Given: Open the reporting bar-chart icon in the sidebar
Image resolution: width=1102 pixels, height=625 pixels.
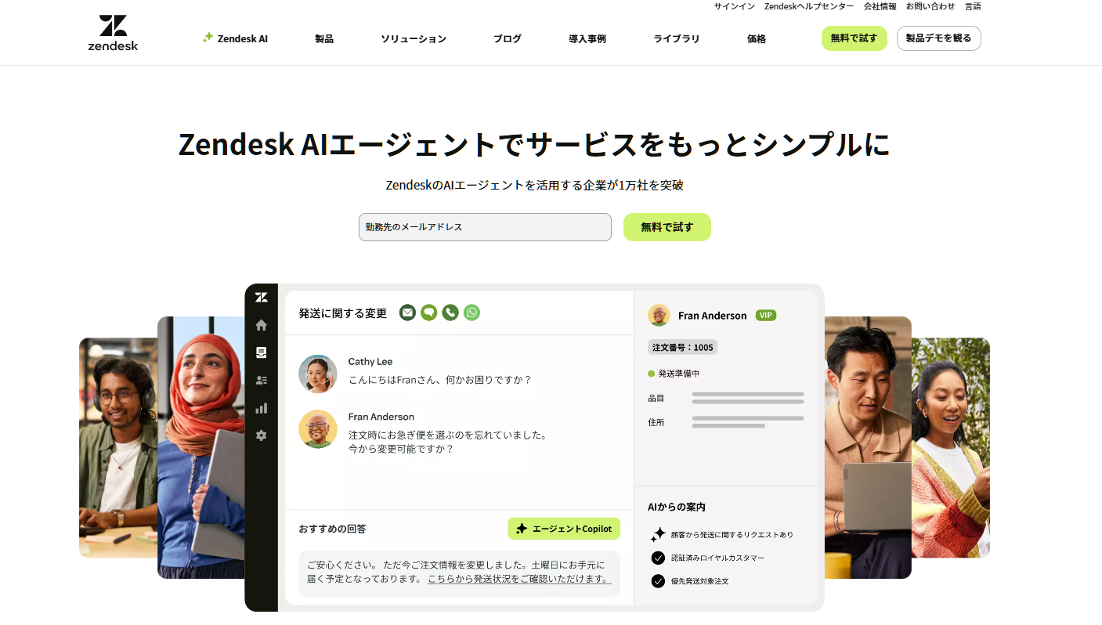Looking at the screenshot, I should (261, 407).
